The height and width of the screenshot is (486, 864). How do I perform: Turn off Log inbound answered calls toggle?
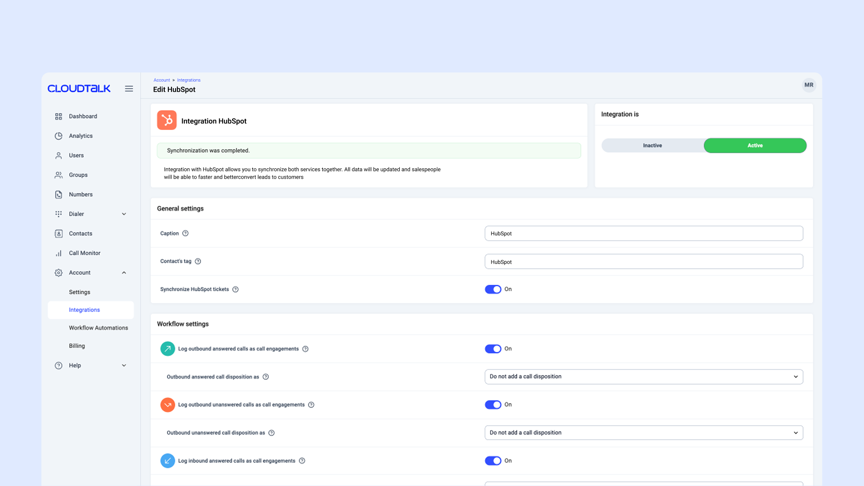(x=493, y=461)
